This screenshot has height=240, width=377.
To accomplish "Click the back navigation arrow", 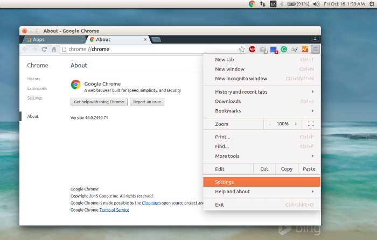I will tap(25, 50).
